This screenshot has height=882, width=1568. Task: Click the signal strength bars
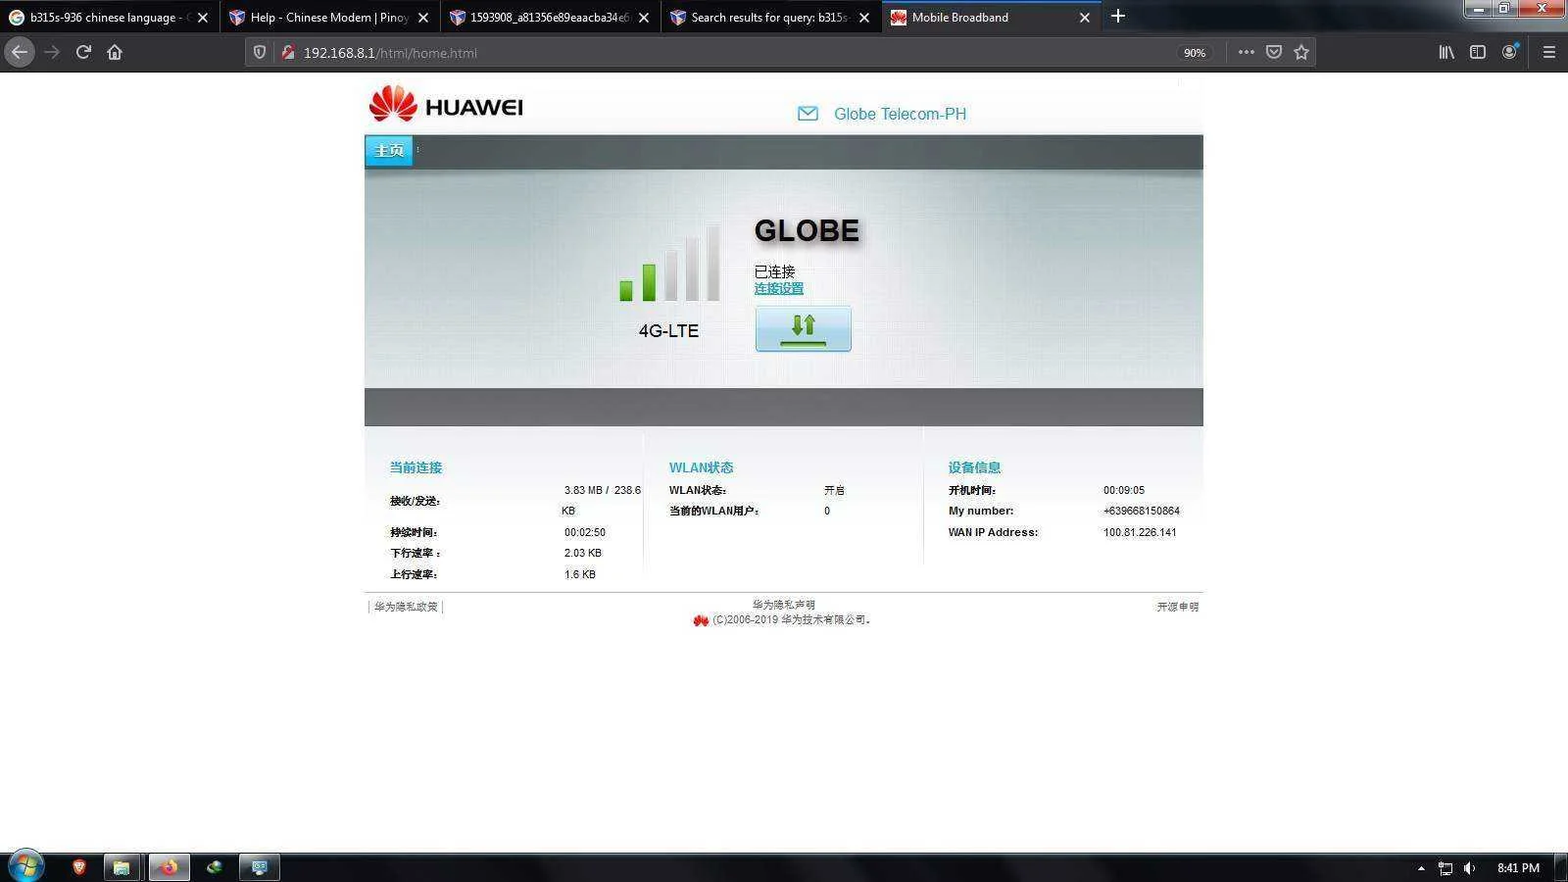(669, 263)
